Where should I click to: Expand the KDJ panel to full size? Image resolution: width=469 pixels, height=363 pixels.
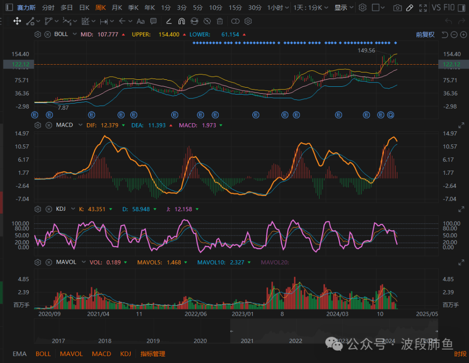(x=462, y=209)
